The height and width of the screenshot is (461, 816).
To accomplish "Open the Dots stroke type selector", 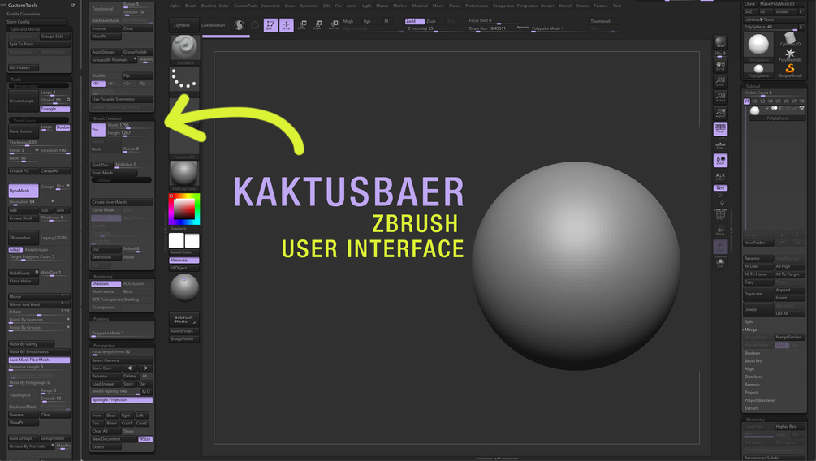I will coord(185,80).
